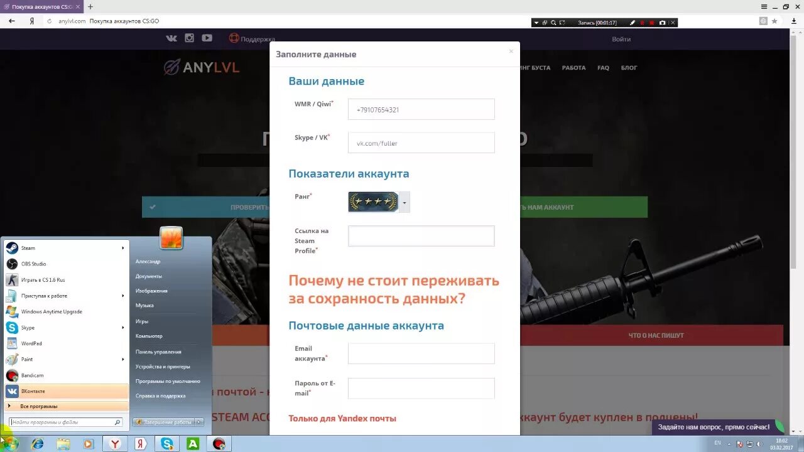Screen dimensions: 804x452
Task: Switch to Bandicam on the taskbar
Action: click(219, 444)
